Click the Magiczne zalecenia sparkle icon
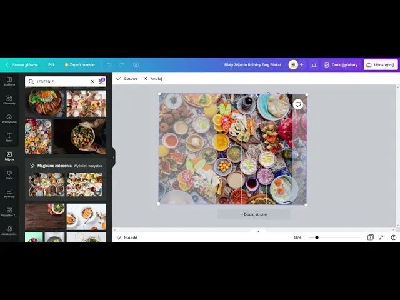Viewport: 400px width, 300px height. [x=32, y=166]
